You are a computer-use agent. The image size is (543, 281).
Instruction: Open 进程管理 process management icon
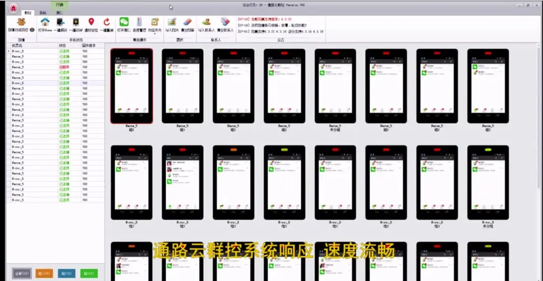139,22
